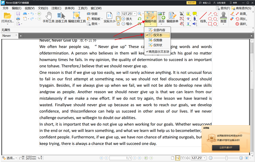The height and width of the screenshot is (162, 255).
Task: Select the underline text tool
Action: pos(188,24)
